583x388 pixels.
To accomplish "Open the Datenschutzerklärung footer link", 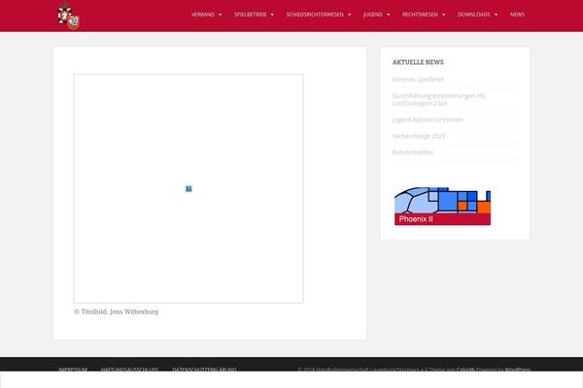I will coord(204,370).
